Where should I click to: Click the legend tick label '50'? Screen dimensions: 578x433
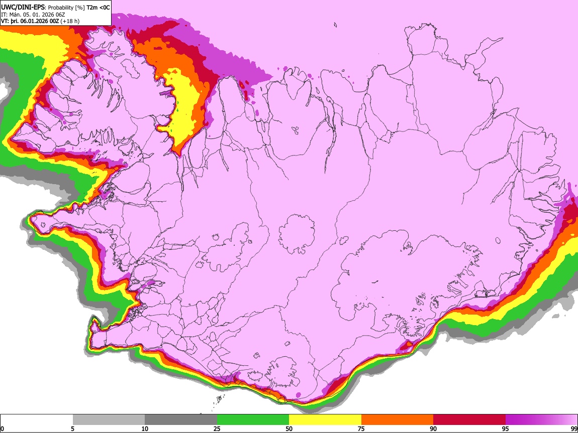[x=289, y=428]
